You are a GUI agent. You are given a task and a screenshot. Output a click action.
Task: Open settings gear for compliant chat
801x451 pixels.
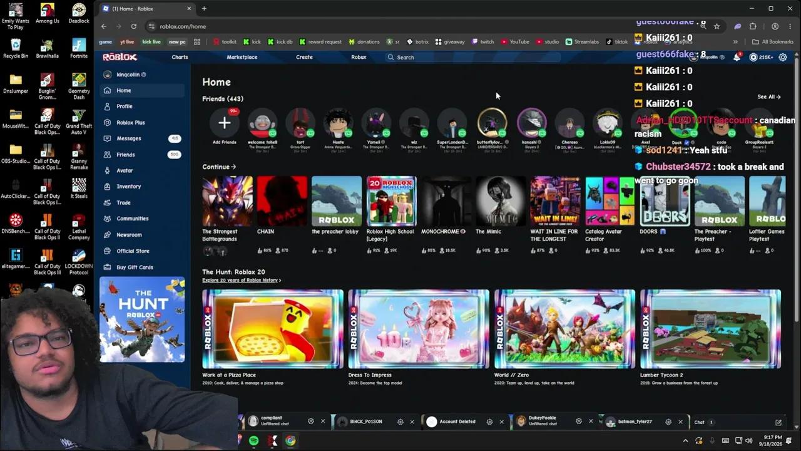[310, 422]
